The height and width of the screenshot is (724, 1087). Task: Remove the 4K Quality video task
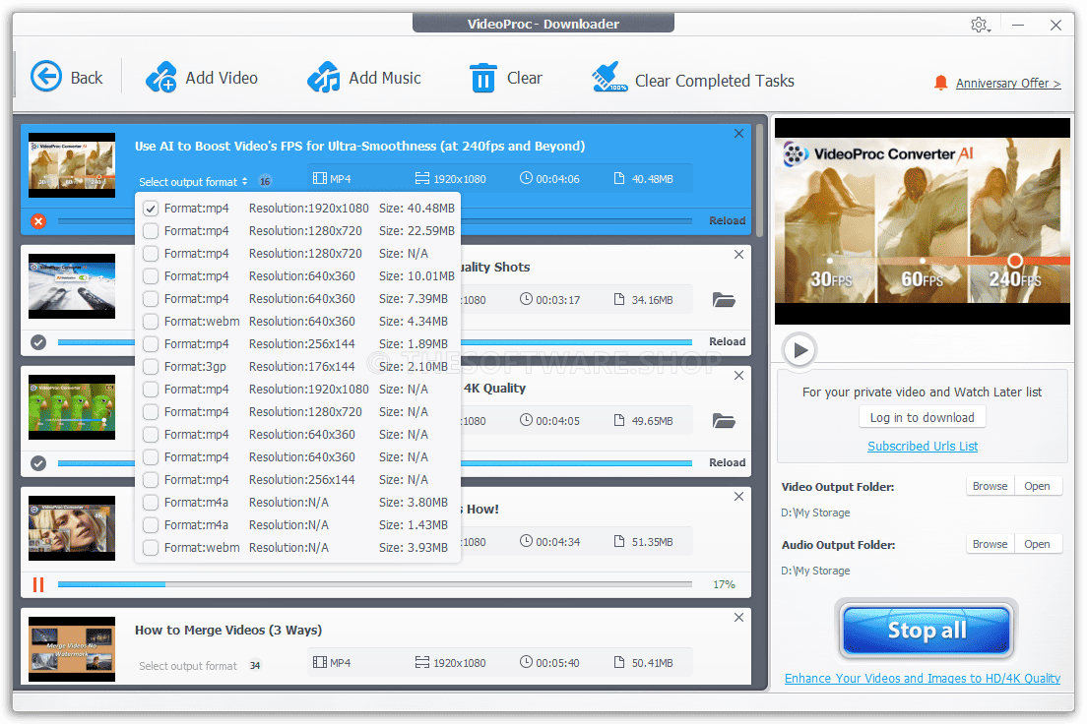tap(739, 376)
